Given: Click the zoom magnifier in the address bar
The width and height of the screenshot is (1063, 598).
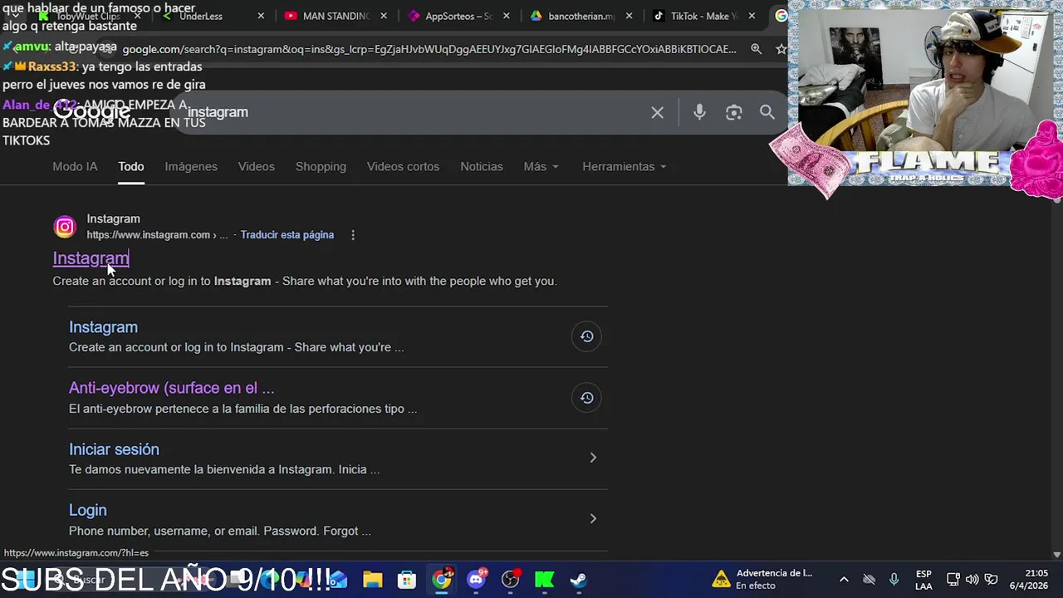Looking at the screenshot, I should point(756,49).
